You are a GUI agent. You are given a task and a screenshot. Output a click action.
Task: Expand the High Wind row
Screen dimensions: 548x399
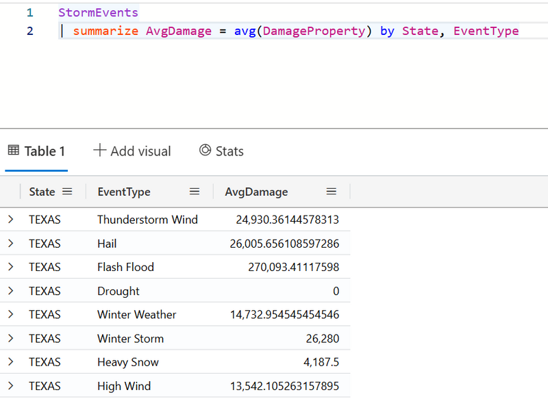click(11, 386)
